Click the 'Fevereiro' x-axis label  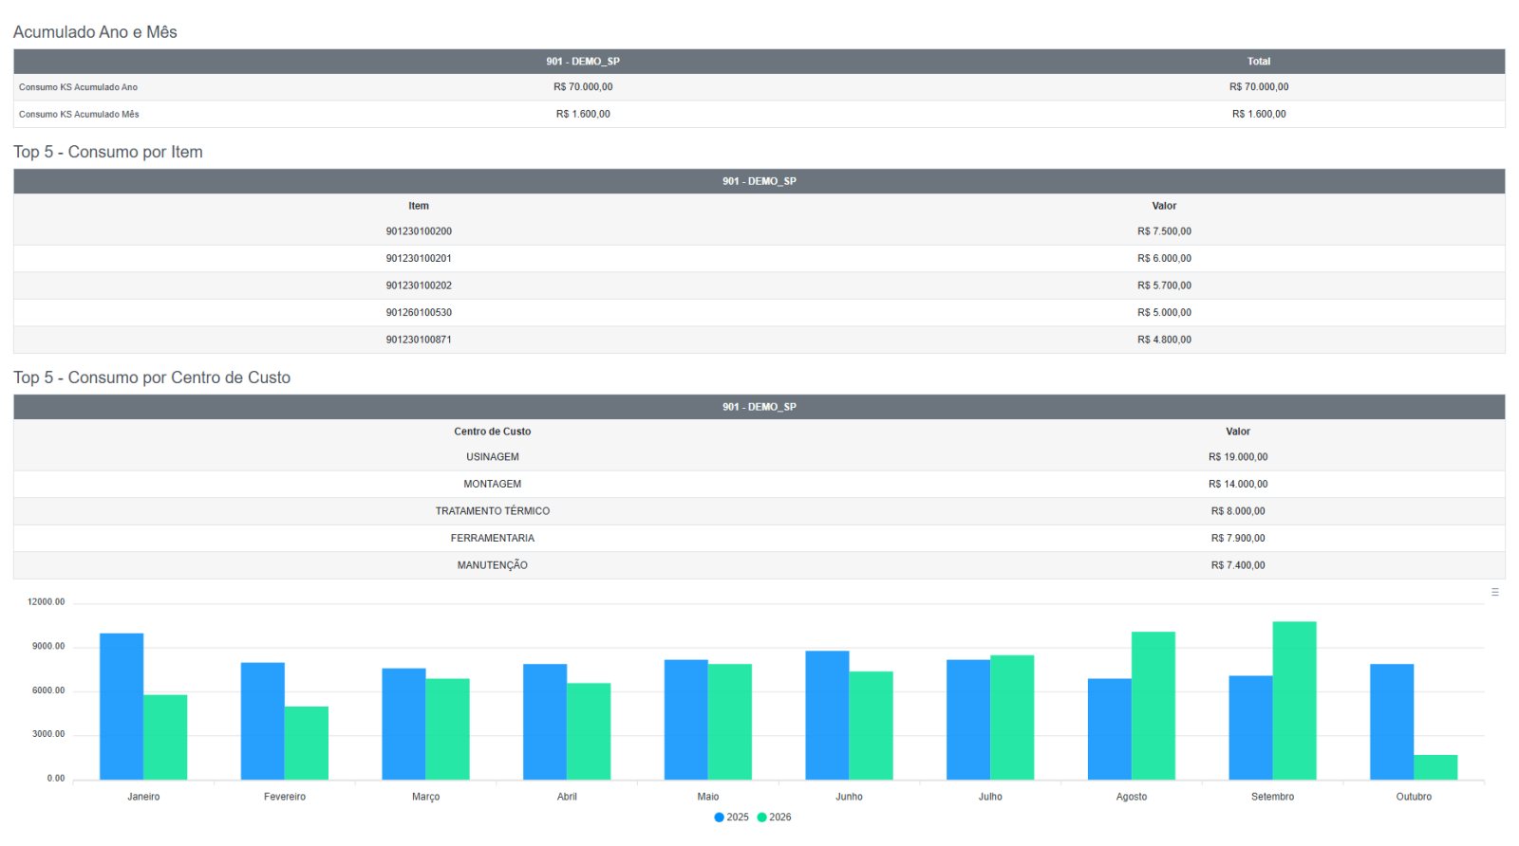[285, 797]
